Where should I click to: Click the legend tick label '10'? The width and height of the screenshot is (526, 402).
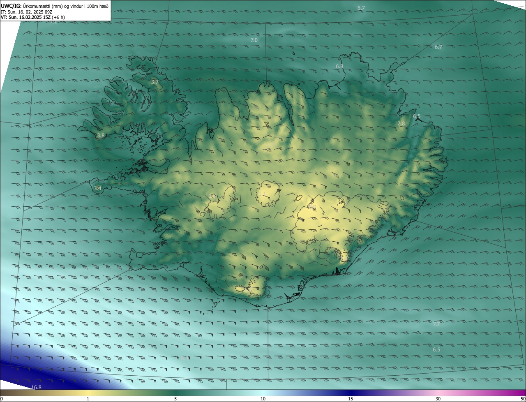point(263,399)
